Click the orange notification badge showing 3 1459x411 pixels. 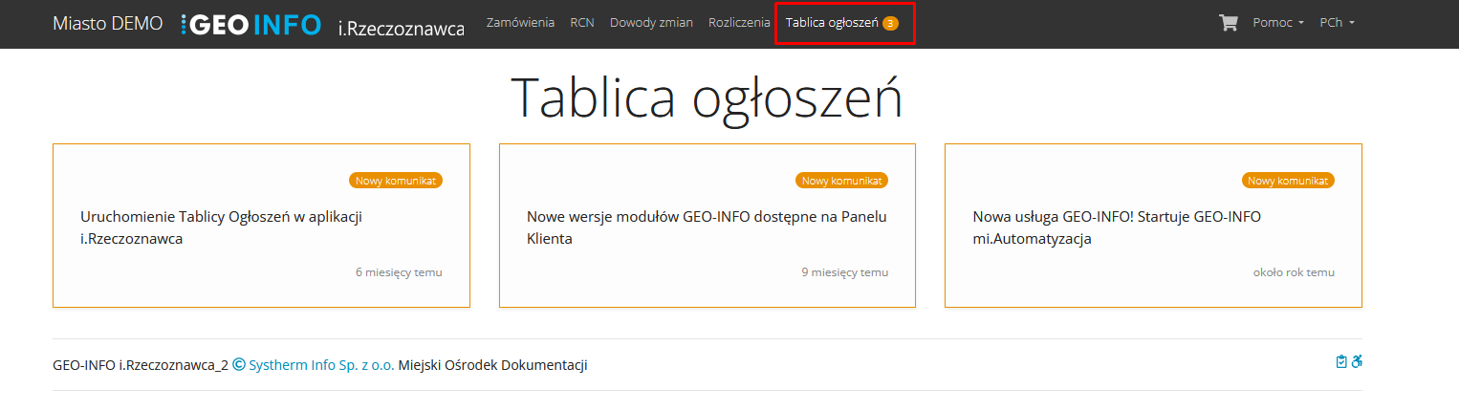[x=890, y=23]
